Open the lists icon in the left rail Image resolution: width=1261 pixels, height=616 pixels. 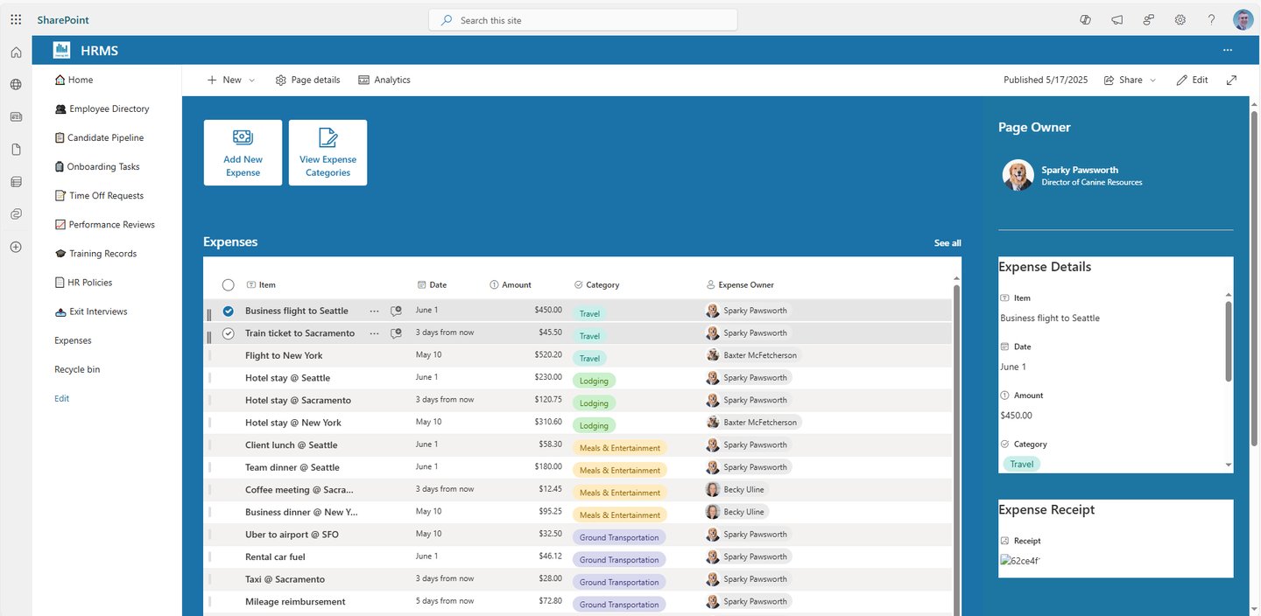[x=16, y=181]
